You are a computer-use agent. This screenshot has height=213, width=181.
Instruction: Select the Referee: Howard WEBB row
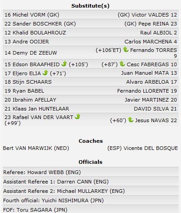click(x=91, y=172)
